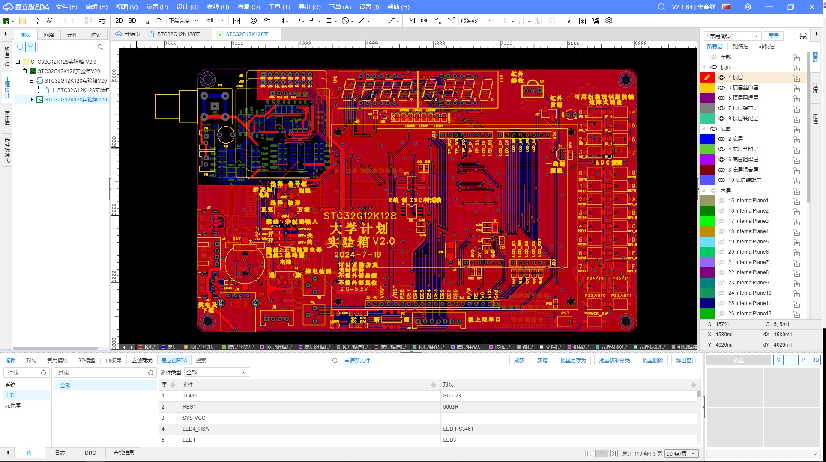Open the 正常亮度 brightness dropdown

184,21
